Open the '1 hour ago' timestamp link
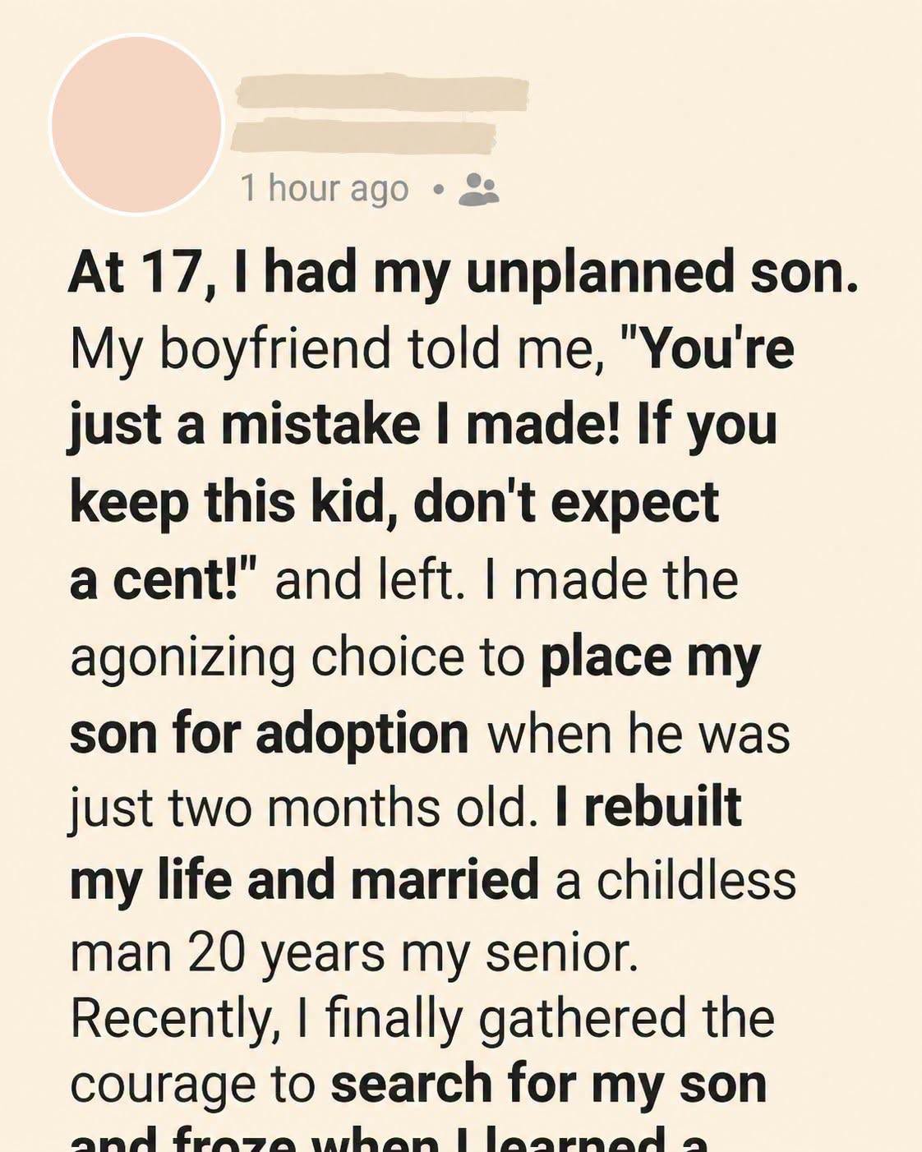This screenshot has height=1152, width=922. click(325, 189)
